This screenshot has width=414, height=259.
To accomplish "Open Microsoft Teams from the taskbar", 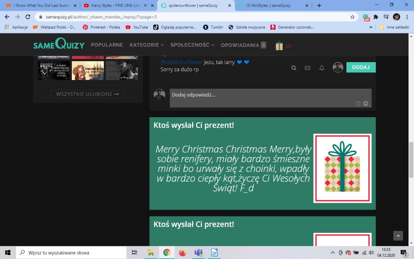I will click(198, 252).
